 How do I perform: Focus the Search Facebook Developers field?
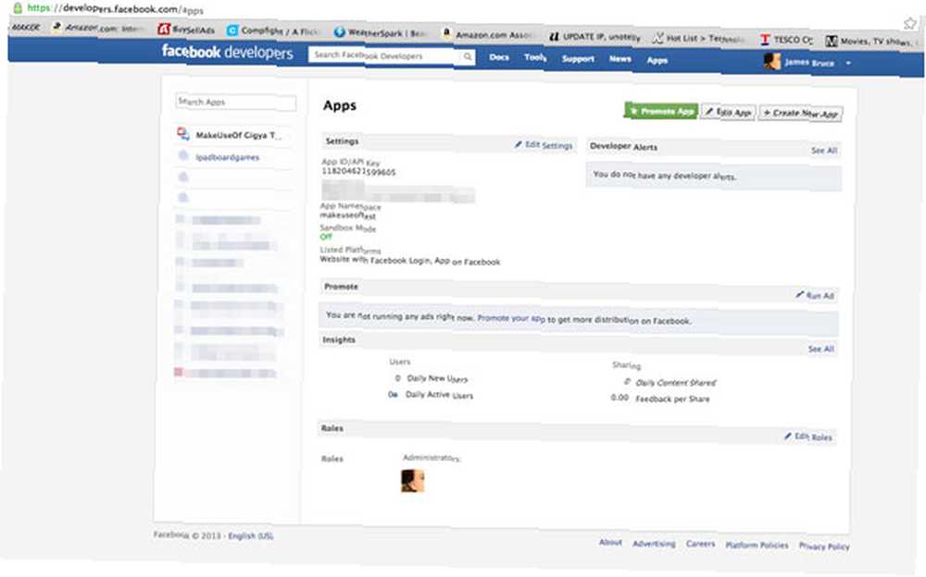tap(384, 55)
